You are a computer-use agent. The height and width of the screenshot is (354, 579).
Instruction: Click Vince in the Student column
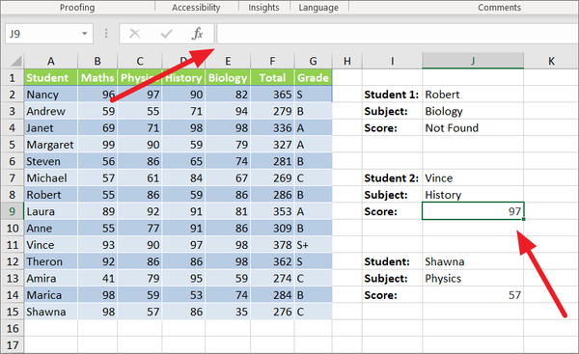click(x=51, y=245)
